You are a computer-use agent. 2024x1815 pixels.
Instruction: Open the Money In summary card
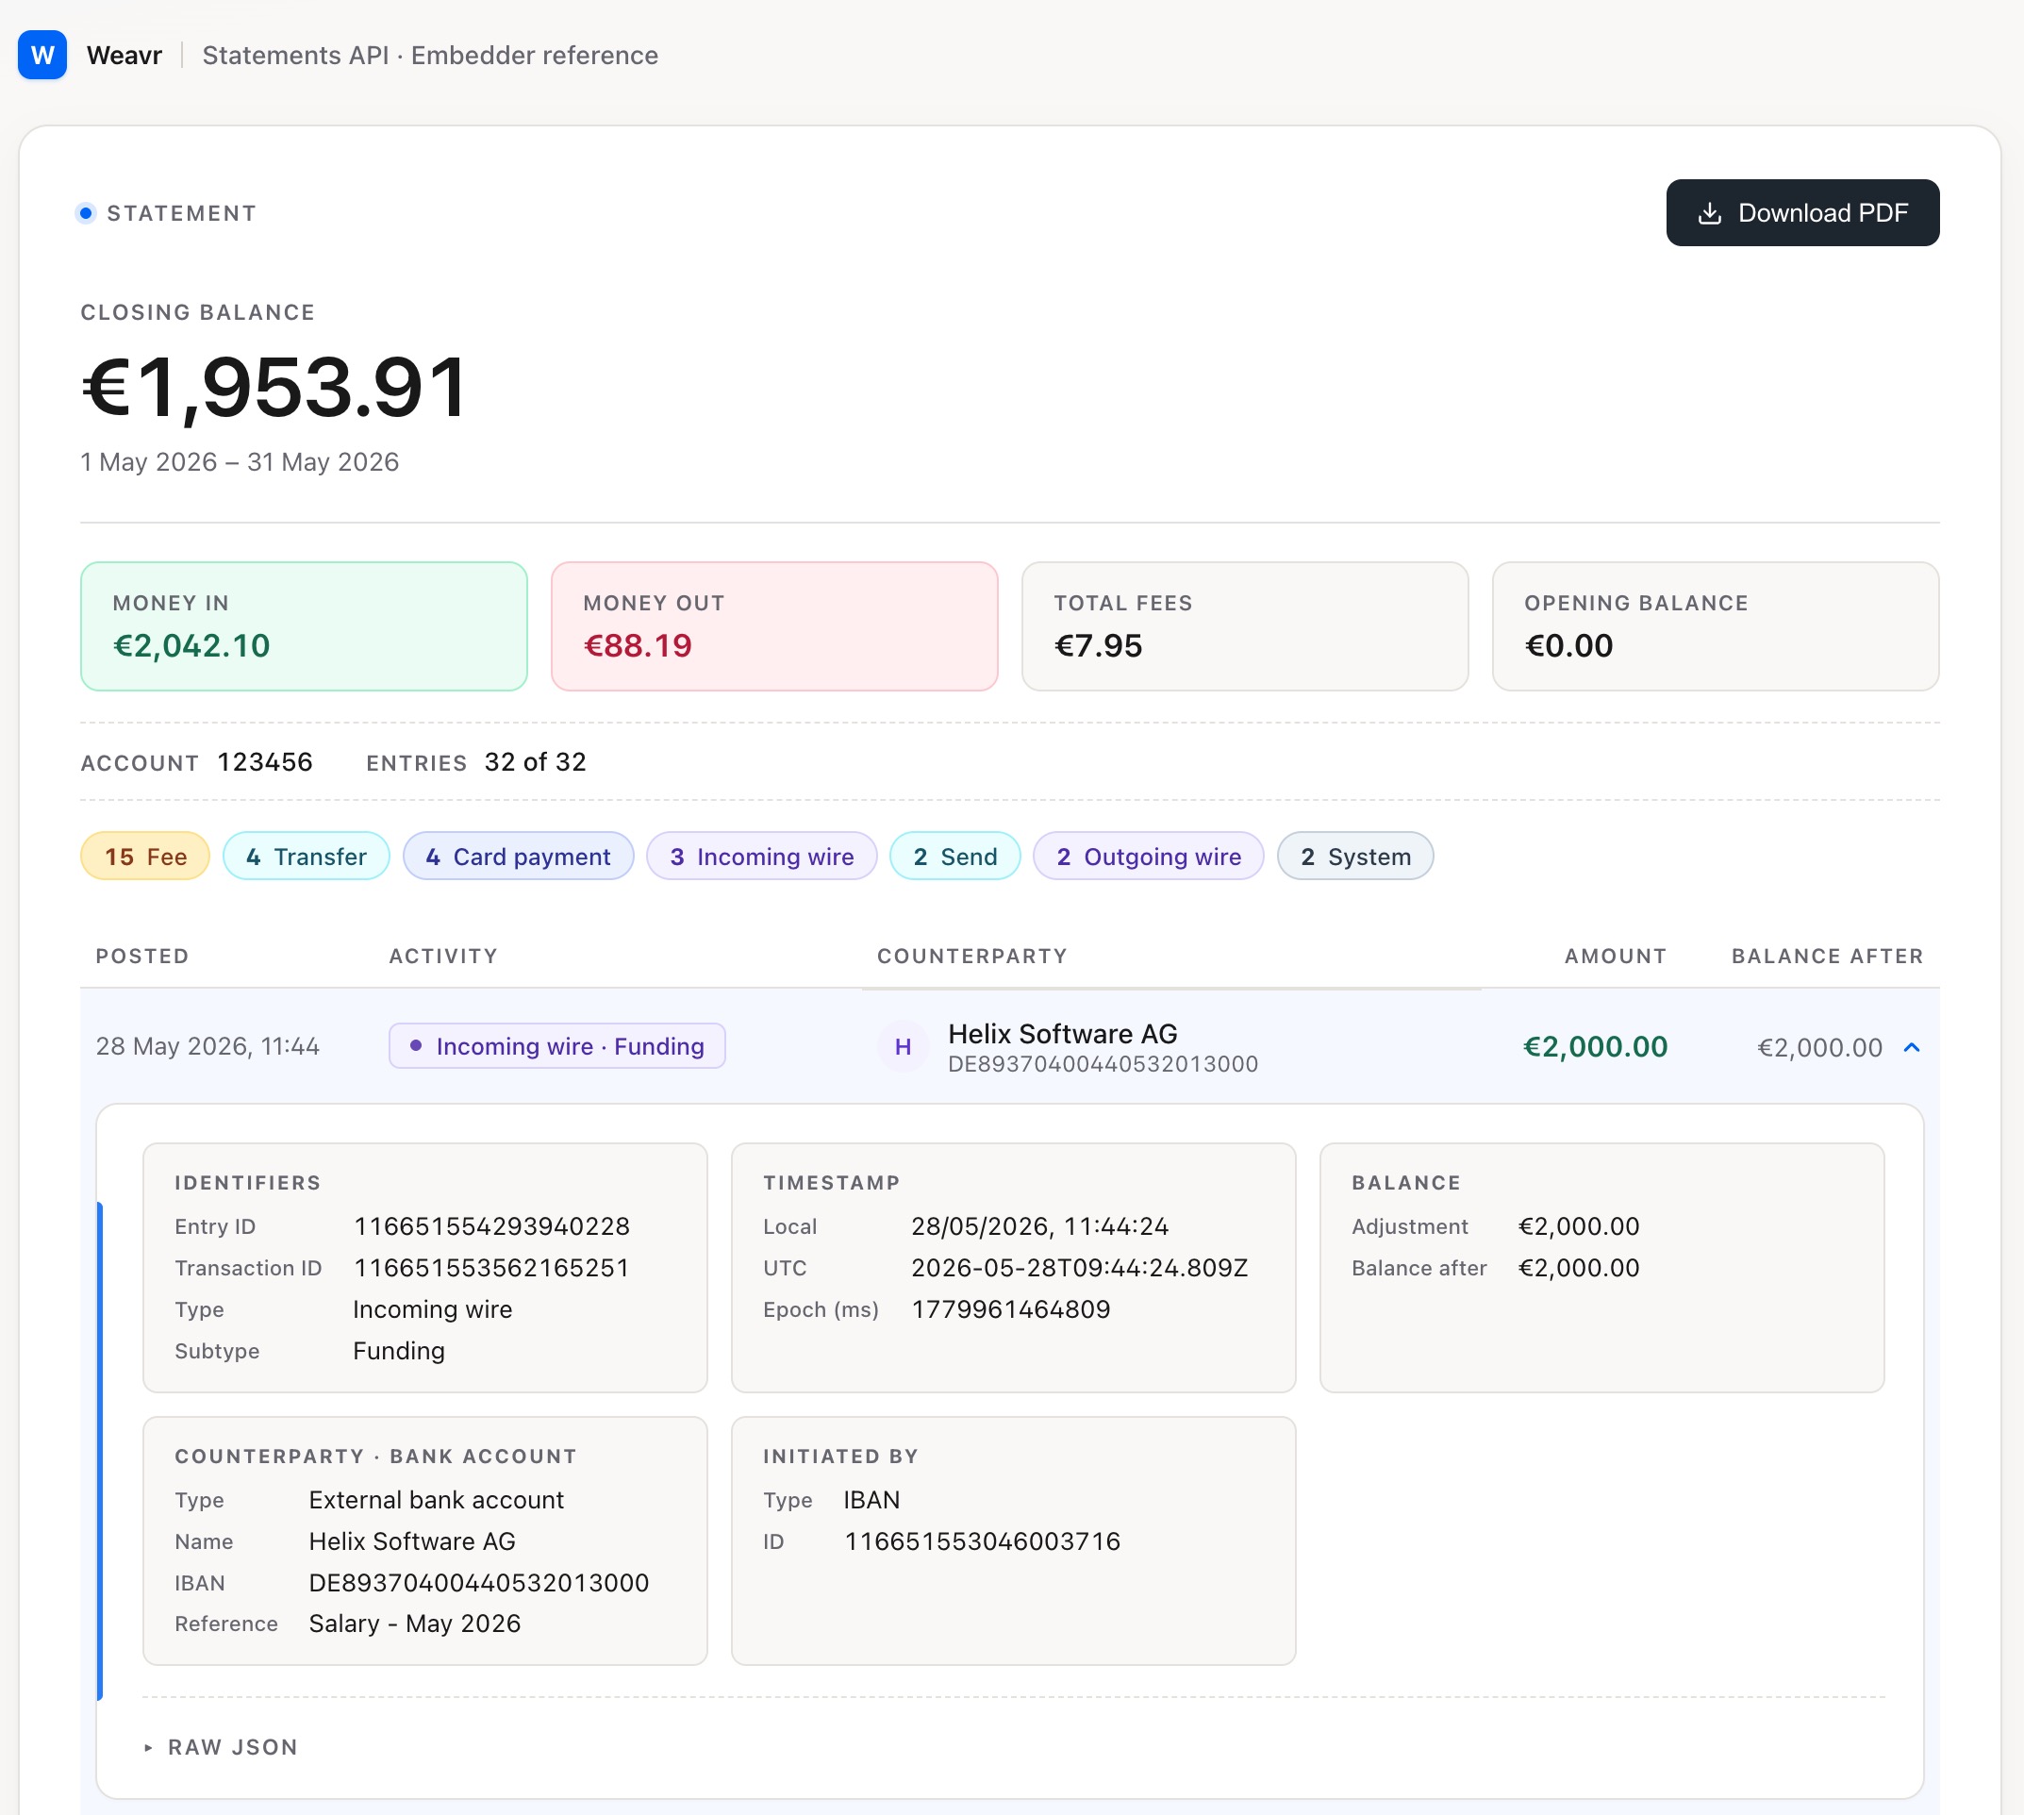click(x=304, y=626)
